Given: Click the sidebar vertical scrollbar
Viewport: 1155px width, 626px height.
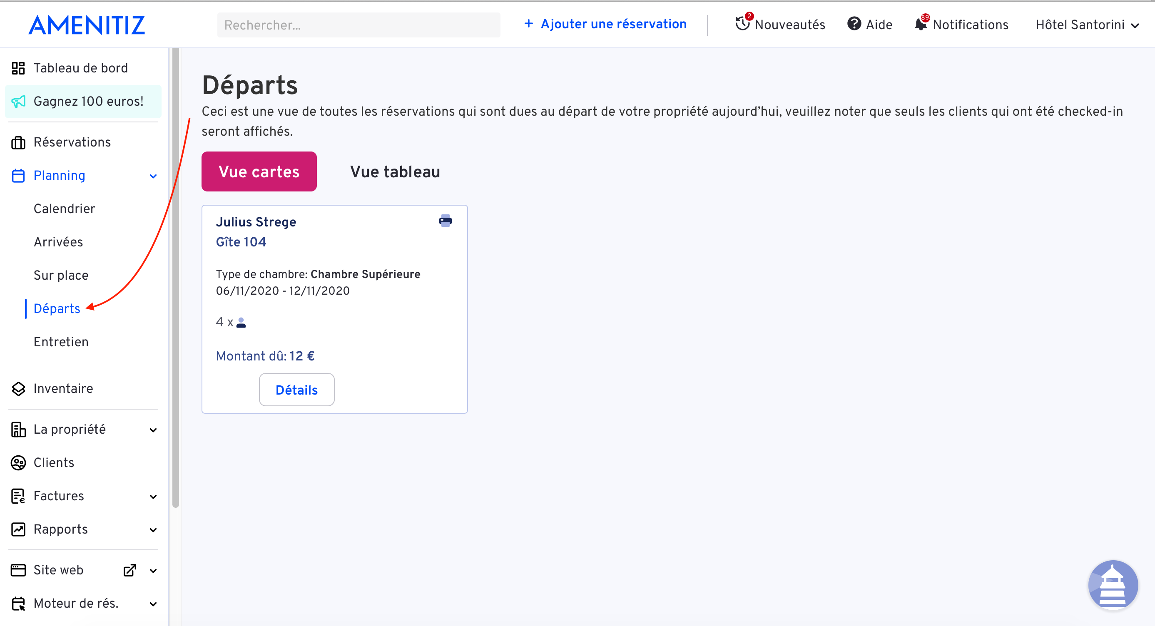Looking at the screenshot, I should pos(175,278).
